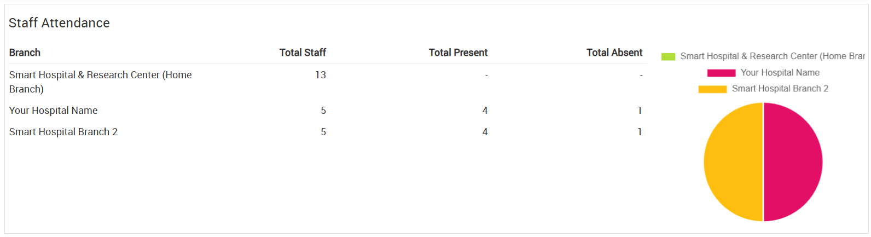Click the Smart Hospital Branch 2 total absent value
The height and width of the screenshot is (237, 871).
[x=640, y=132]
